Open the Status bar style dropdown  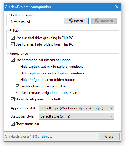point(77,116)
